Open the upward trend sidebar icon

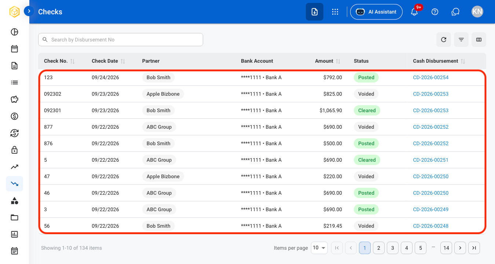(14, 167)
